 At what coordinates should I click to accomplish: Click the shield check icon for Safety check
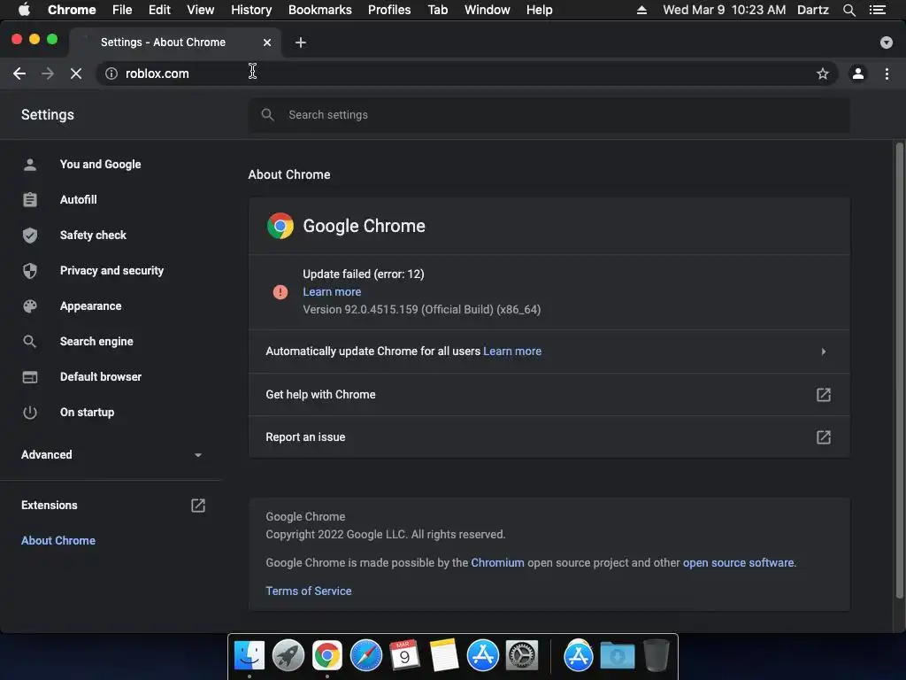point(30,236)
